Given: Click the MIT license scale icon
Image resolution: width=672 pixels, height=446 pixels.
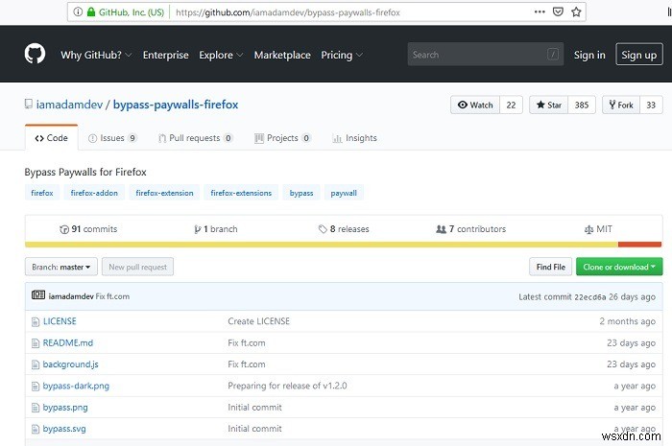Looking at the screenshot, I should click(589, 229).
